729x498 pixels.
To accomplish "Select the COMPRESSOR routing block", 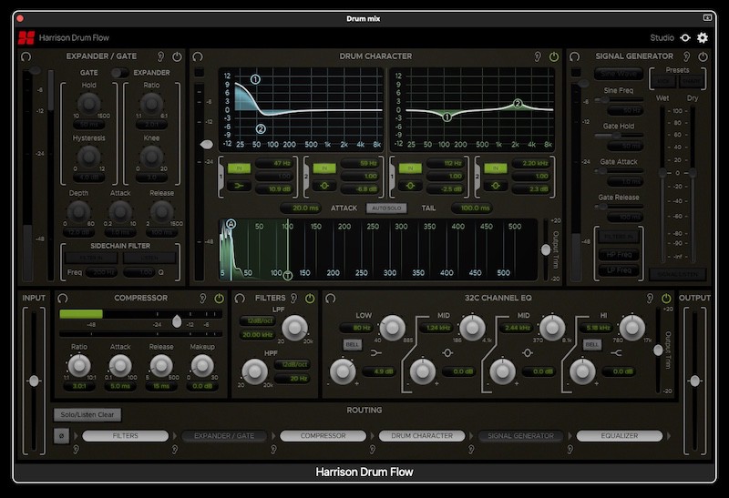I will pyautogui.click(x=323, y=436).
